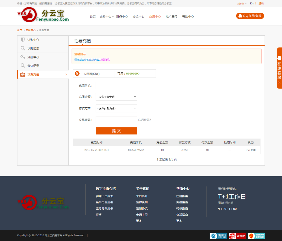Click the footer Fenyunbao logo
The height and width of the screenshot is (241, 282).
point(43,203)
